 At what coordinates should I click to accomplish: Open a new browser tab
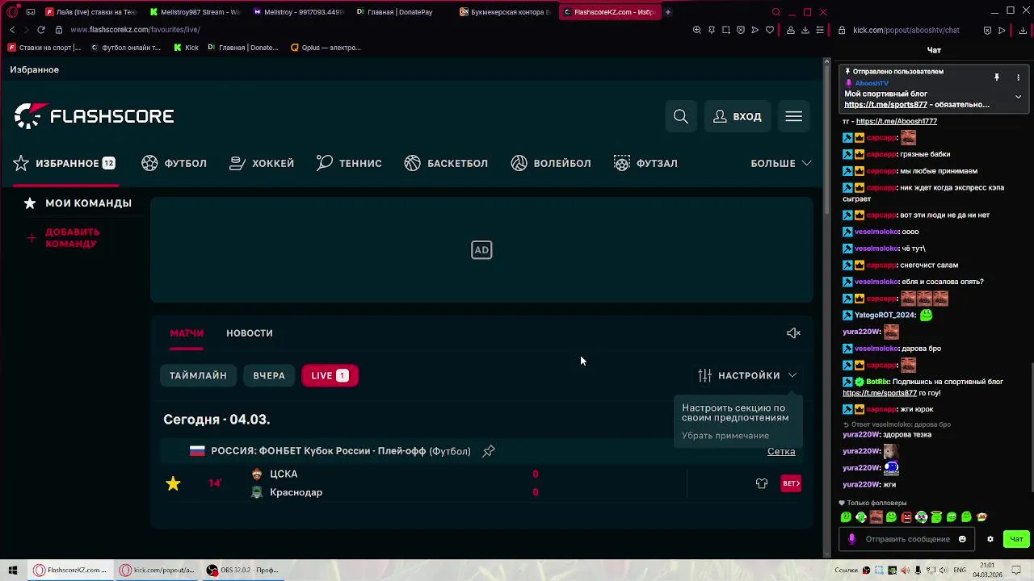(668, 12)
